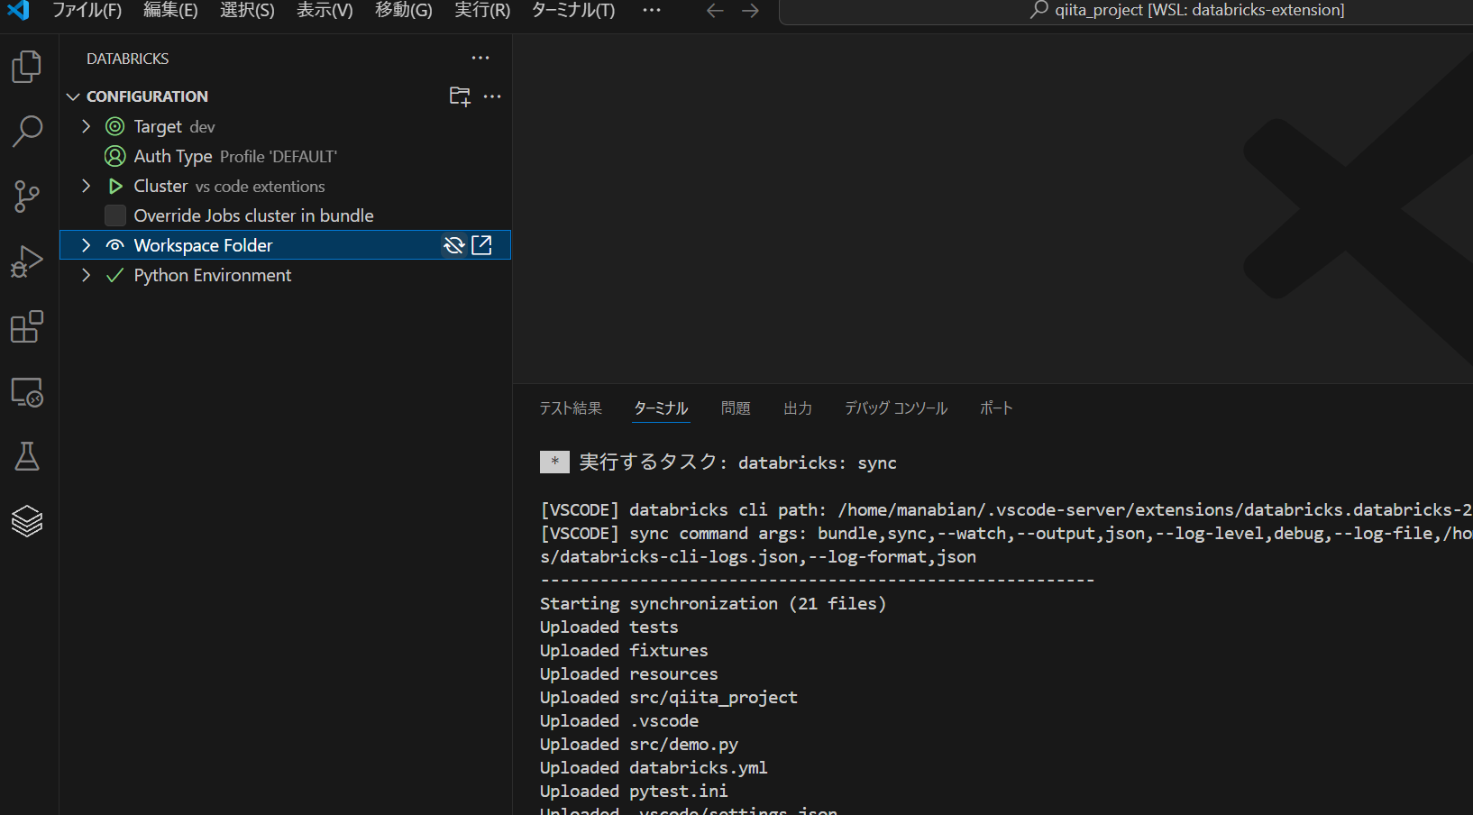Open Workspace Folder externally via link icon
This screenshot has width=1473, height=815.
click(x=482, y=245)
